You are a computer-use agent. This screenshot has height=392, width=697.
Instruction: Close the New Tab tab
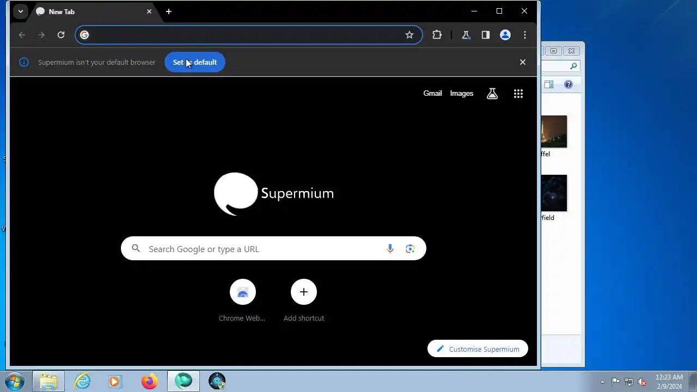(149, 11)
